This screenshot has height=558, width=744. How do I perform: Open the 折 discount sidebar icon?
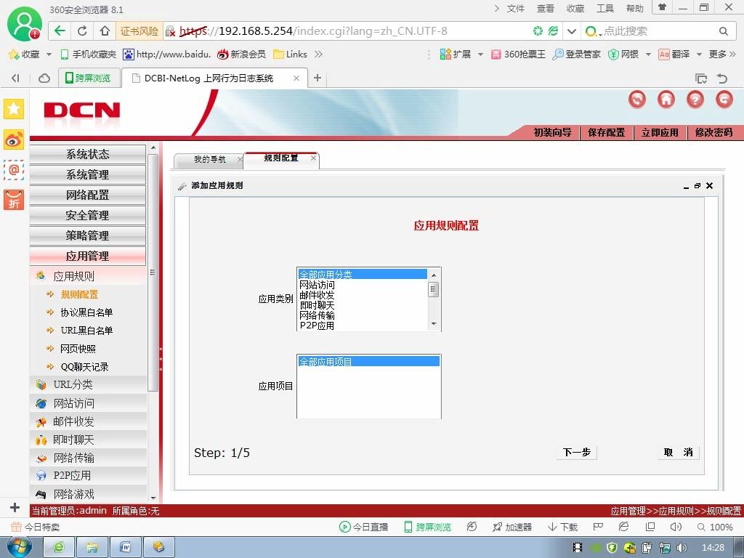[14, 200]
